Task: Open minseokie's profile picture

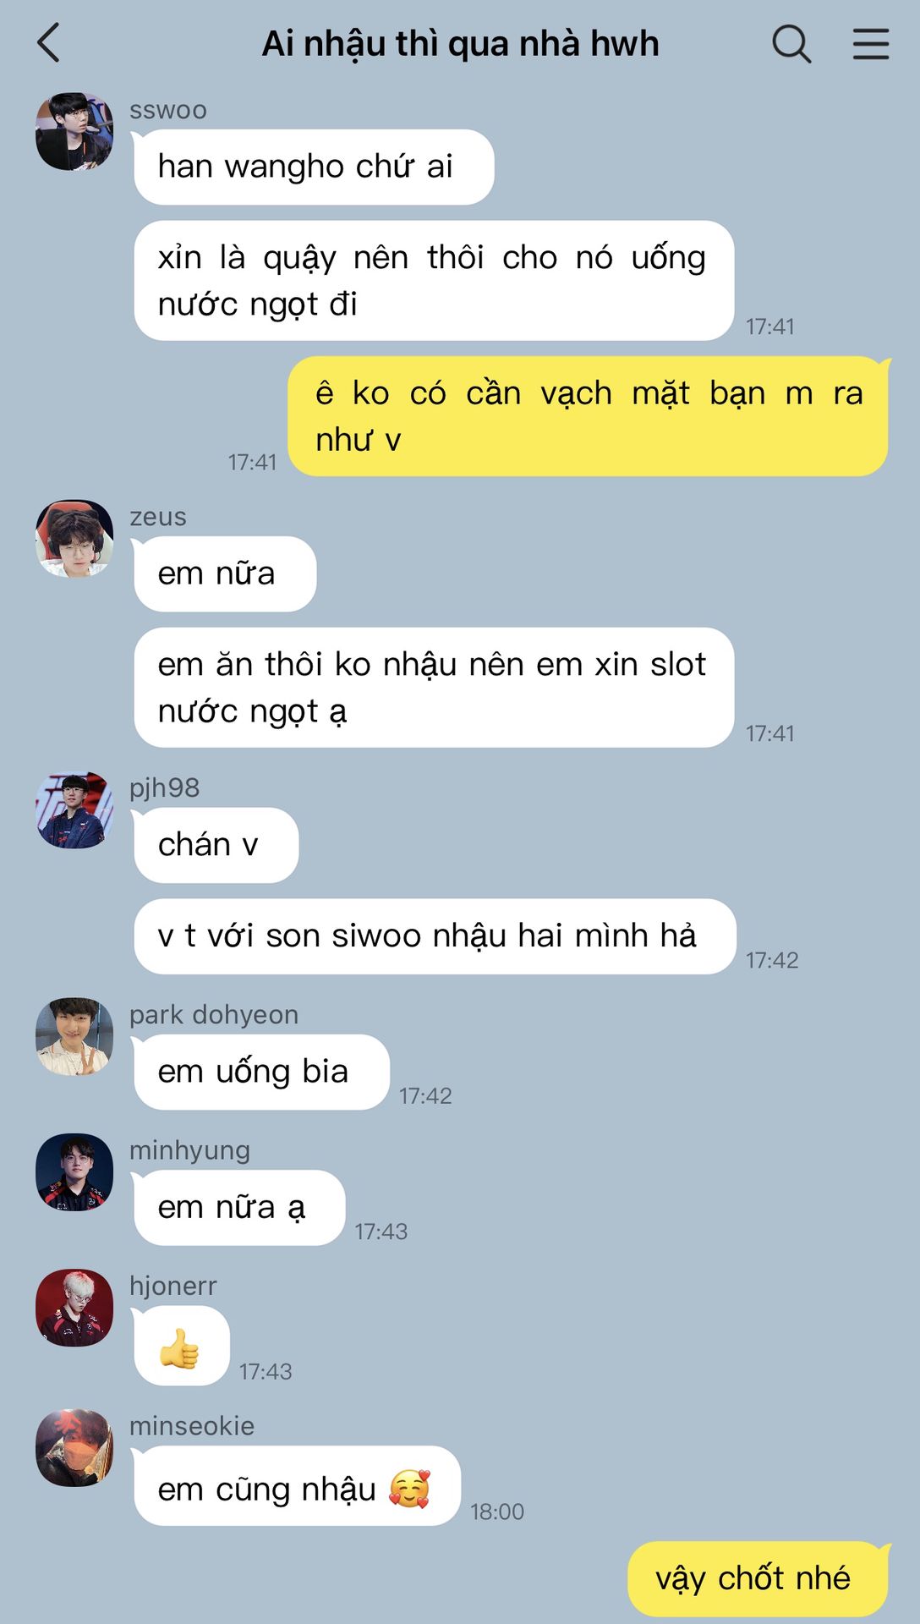Action: click(x=74, y=1447)
